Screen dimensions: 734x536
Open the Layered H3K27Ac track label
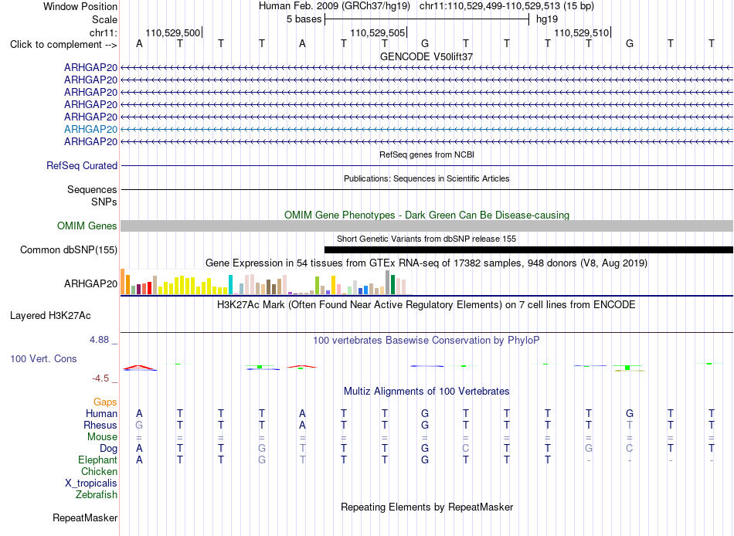click(50, 316)
